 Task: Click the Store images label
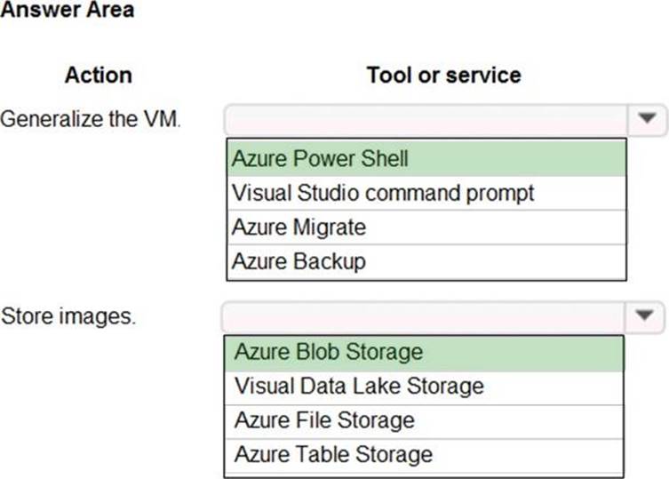coord(68,315)
